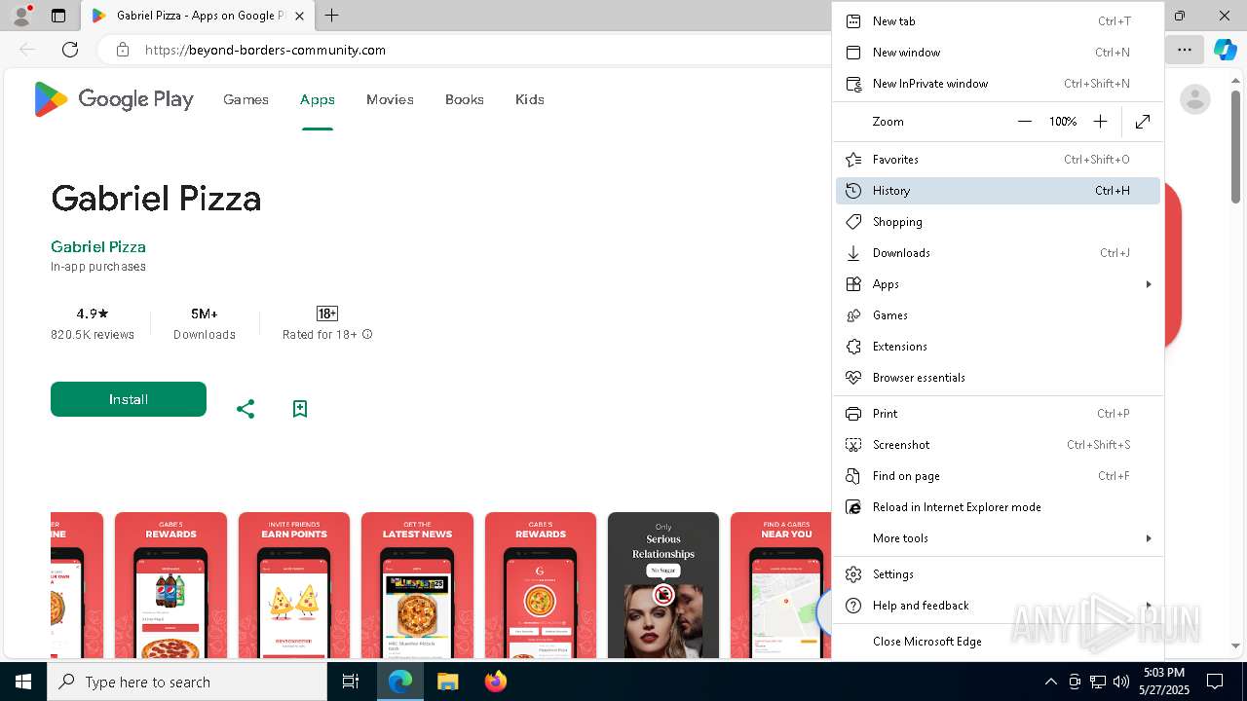Screen dimensions: 1247x701
Task: Open a new browser tab
Action: click(331, 16)
